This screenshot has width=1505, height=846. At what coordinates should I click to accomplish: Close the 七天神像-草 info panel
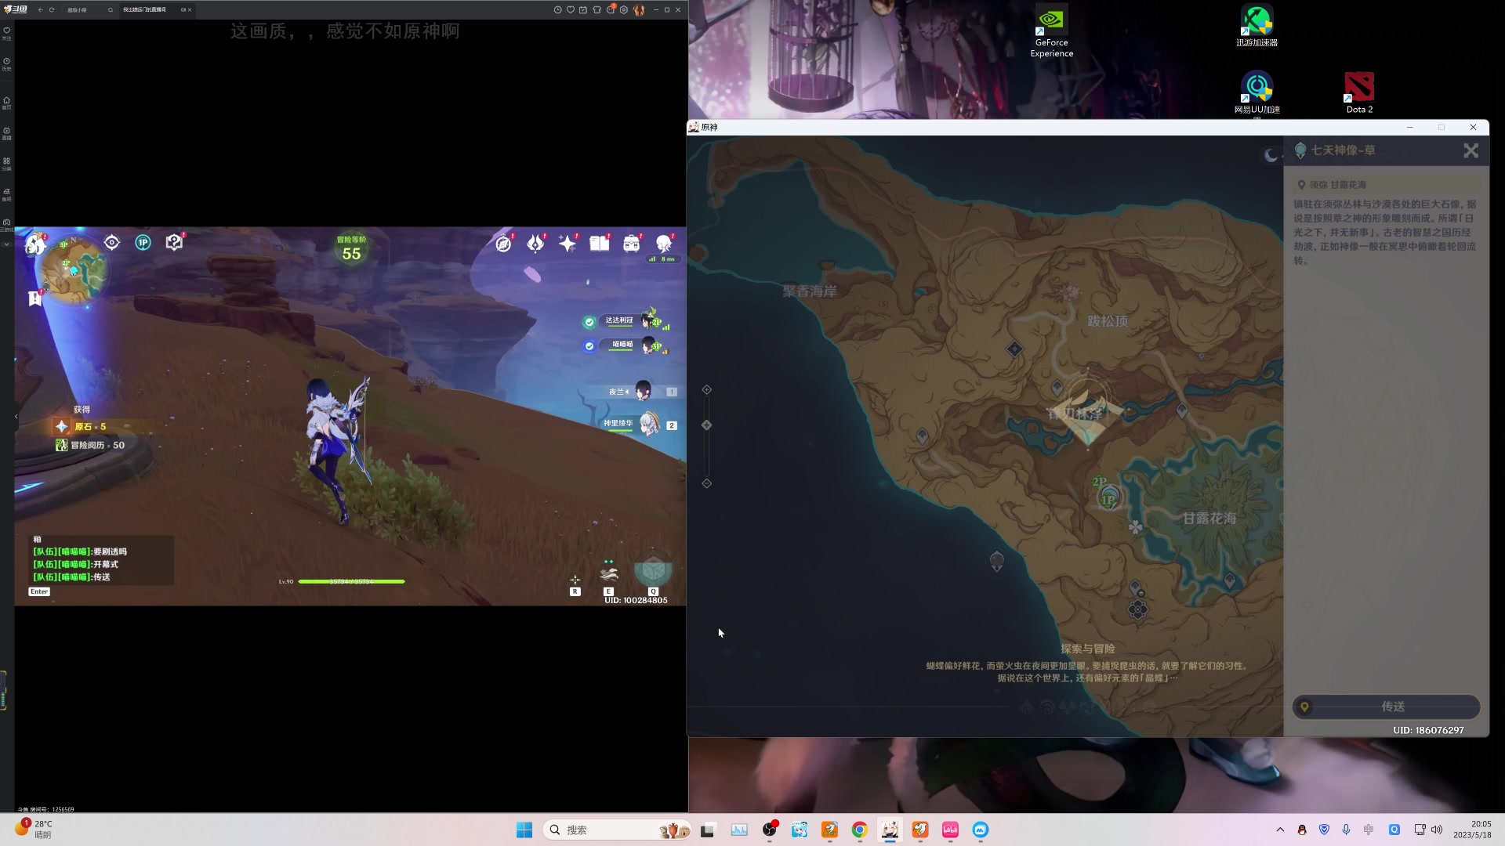(1471, 150)
